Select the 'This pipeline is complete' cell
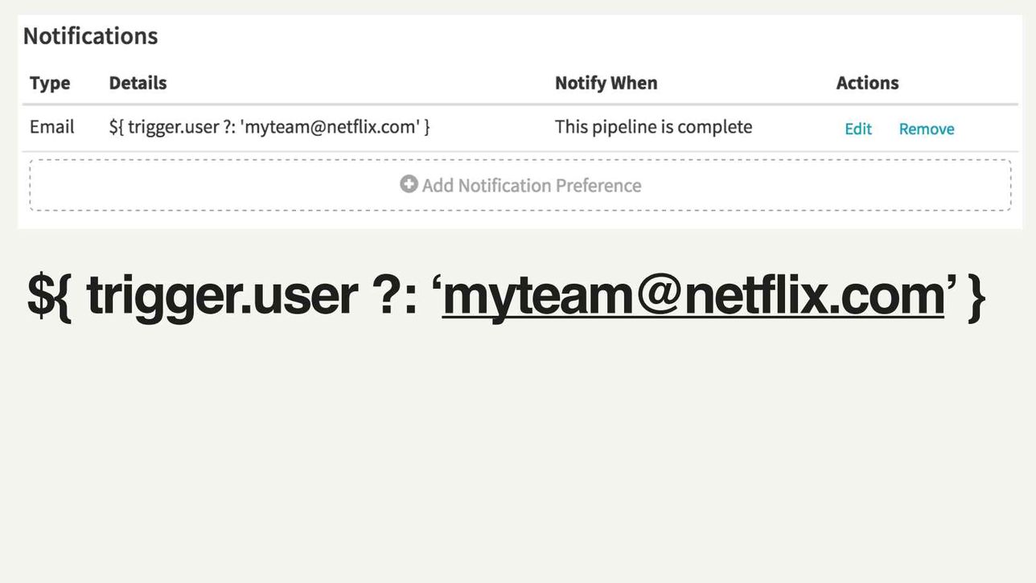 (653, 127)
